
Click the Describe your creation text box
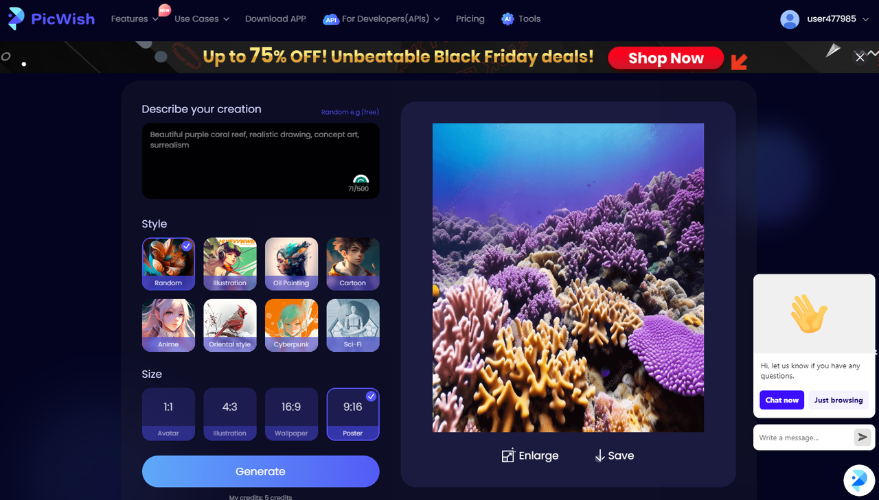[260, 161]
